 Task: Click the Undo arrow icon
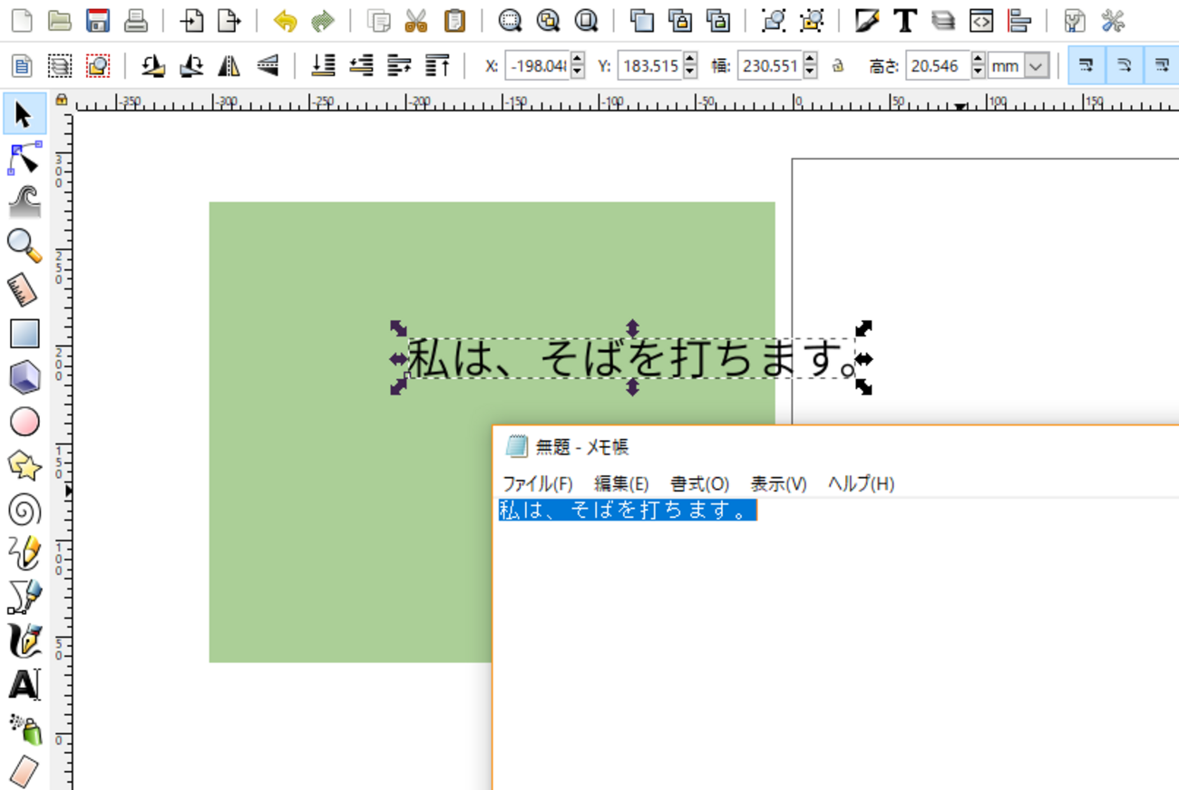click(x=286, y=20)
